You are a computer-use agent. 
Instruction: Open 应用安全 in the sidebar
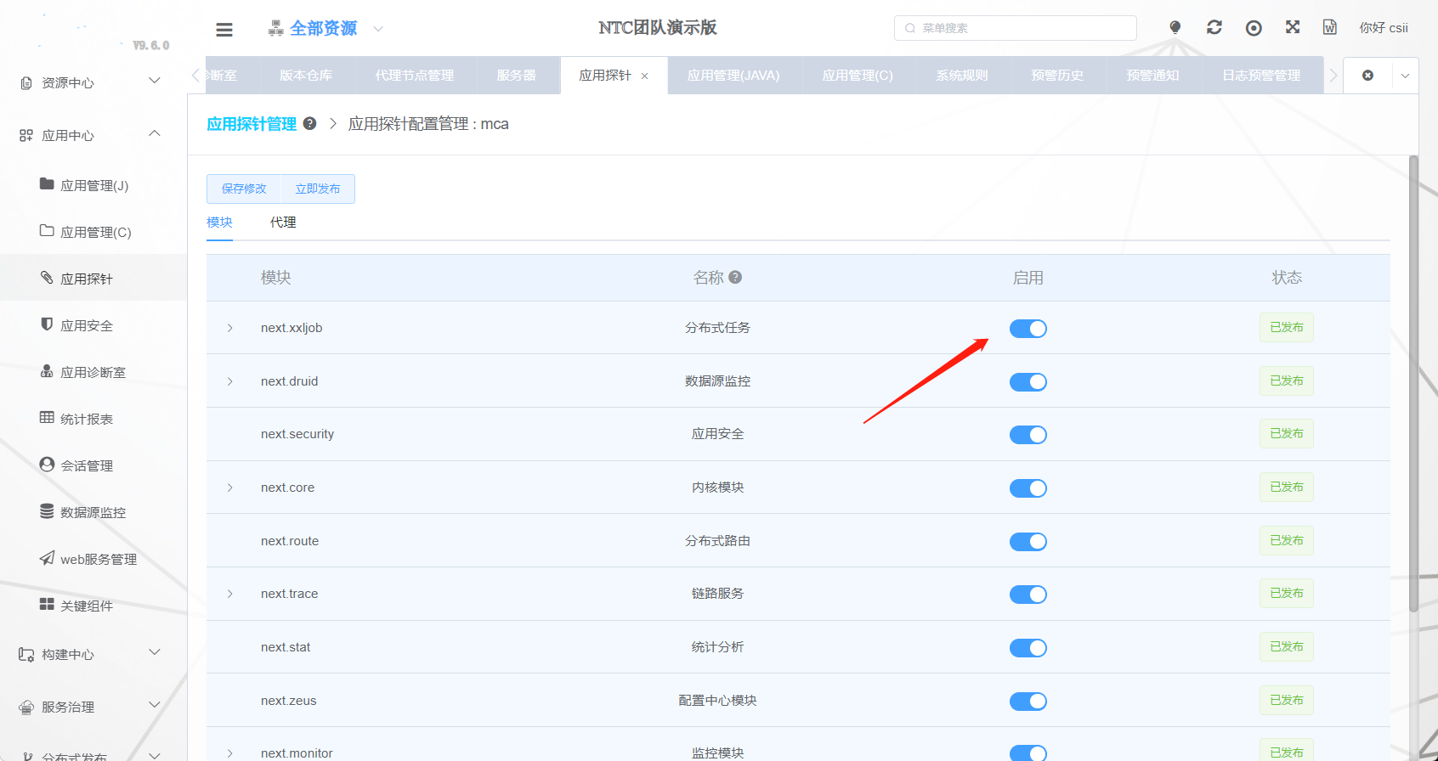(x=93, y=325)
